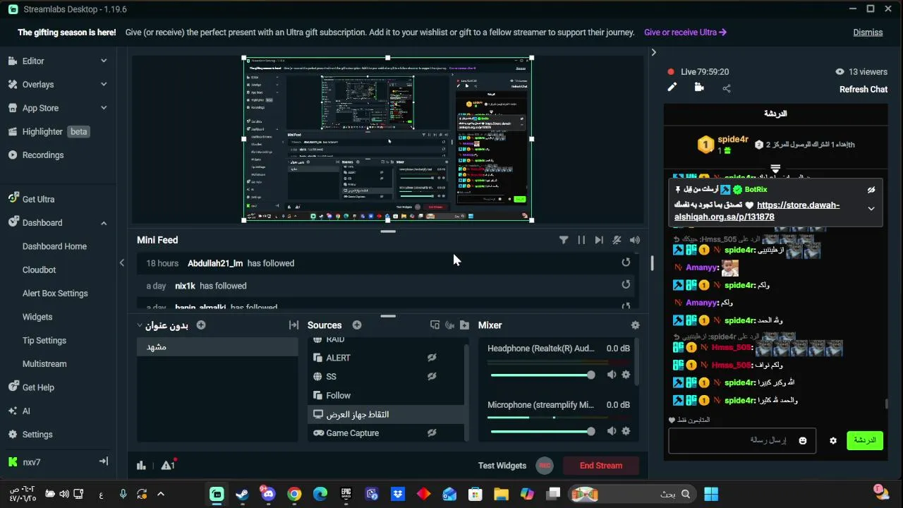This screenshot has height=508, width=903.
Task: Expand the Editor menu chevron
Action: click(x=104, y=61)
